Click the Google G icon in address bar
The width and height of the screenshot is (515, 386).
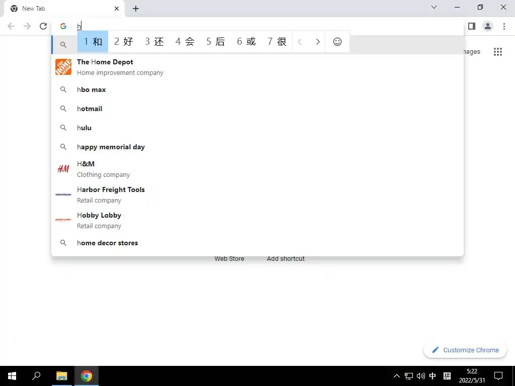coord(63,26)
